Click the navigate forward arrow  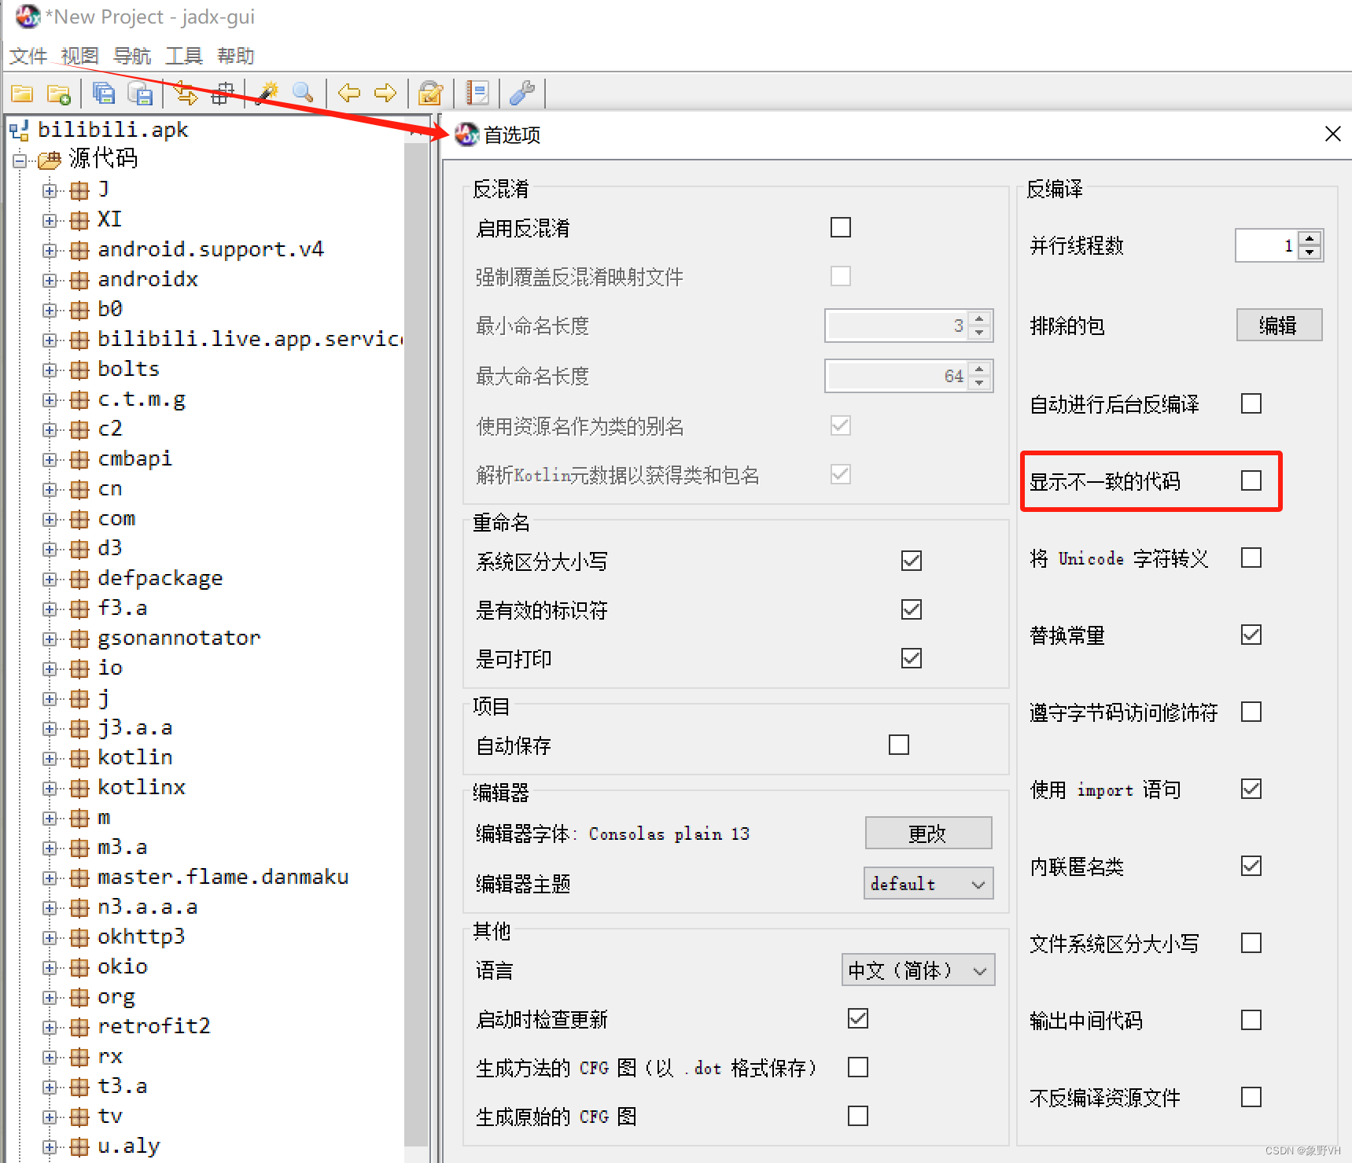point(385,94)
